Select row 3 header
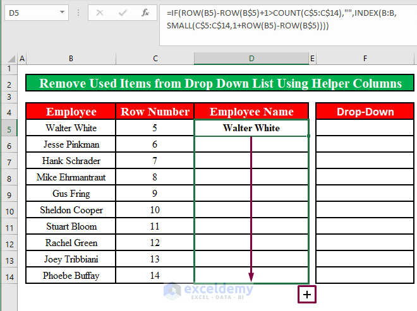417x311 pixels. 9,97
